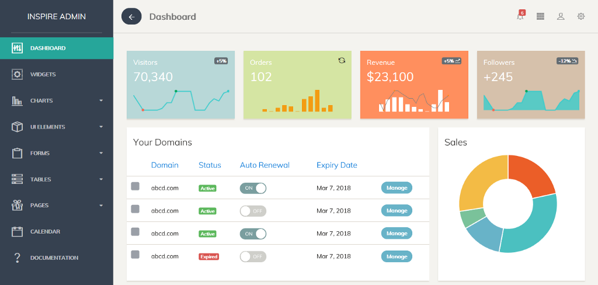Turn off first domain's auto renewal switch
This screenshot has height=285, width=598.
coord(253,187)
